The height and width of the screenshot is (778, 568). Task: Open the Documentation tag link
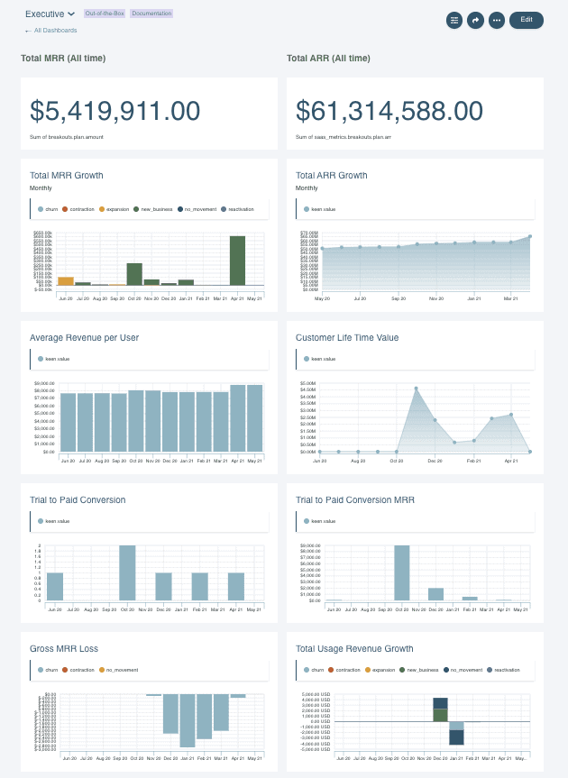151,14
